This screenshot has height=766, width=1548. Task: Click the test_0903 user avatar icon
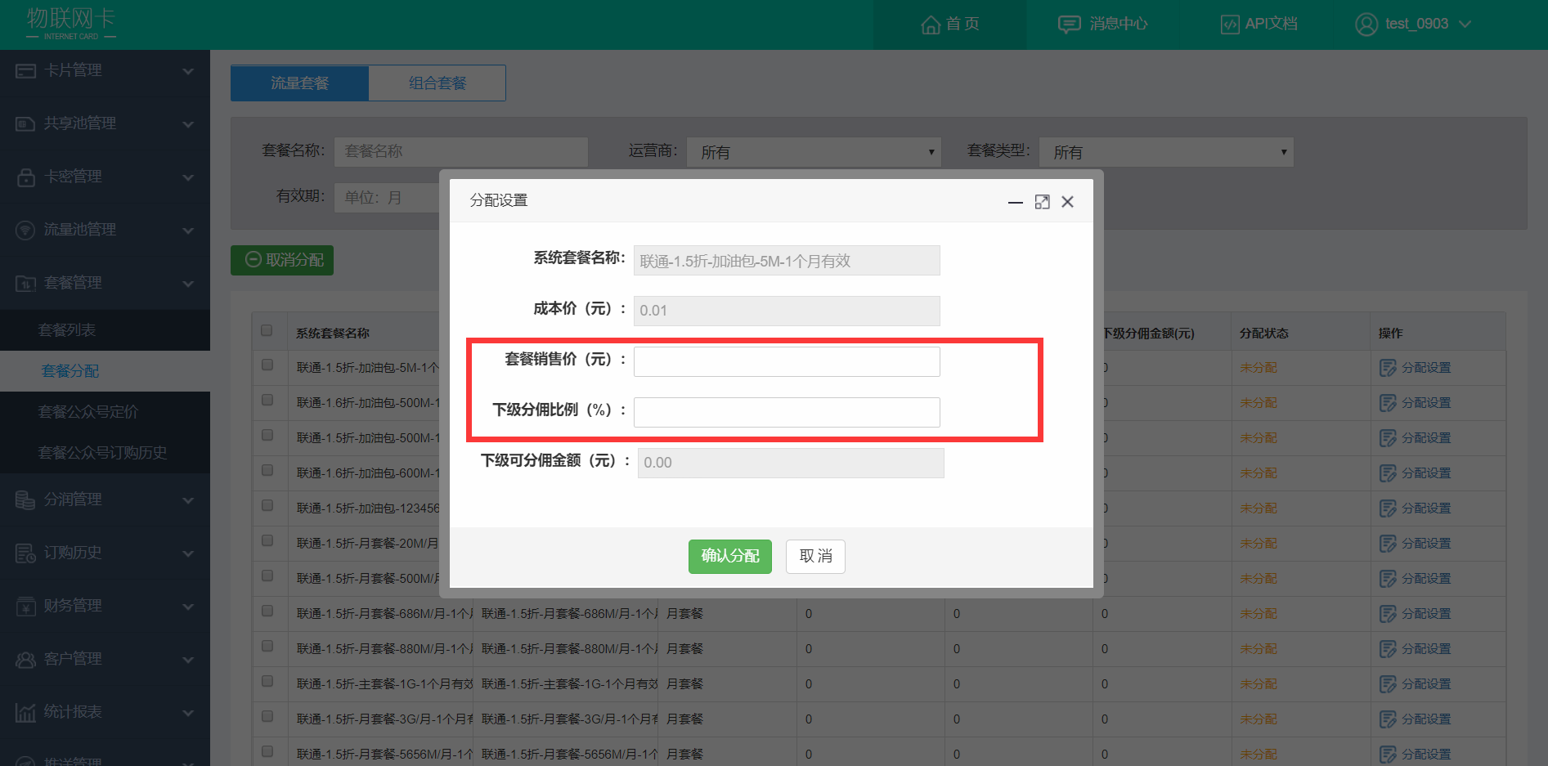tap(1366, 25)
